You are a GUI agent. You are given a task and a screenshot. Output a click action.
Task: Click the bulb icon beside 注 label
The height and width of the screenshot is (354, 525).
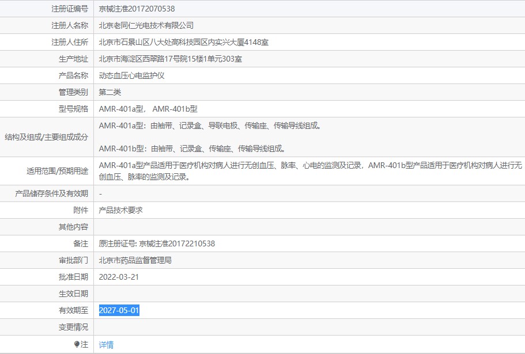(77, 344)
